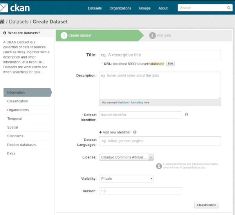Open the About page in header
The image size is (235, 215).
pos(163,8)
